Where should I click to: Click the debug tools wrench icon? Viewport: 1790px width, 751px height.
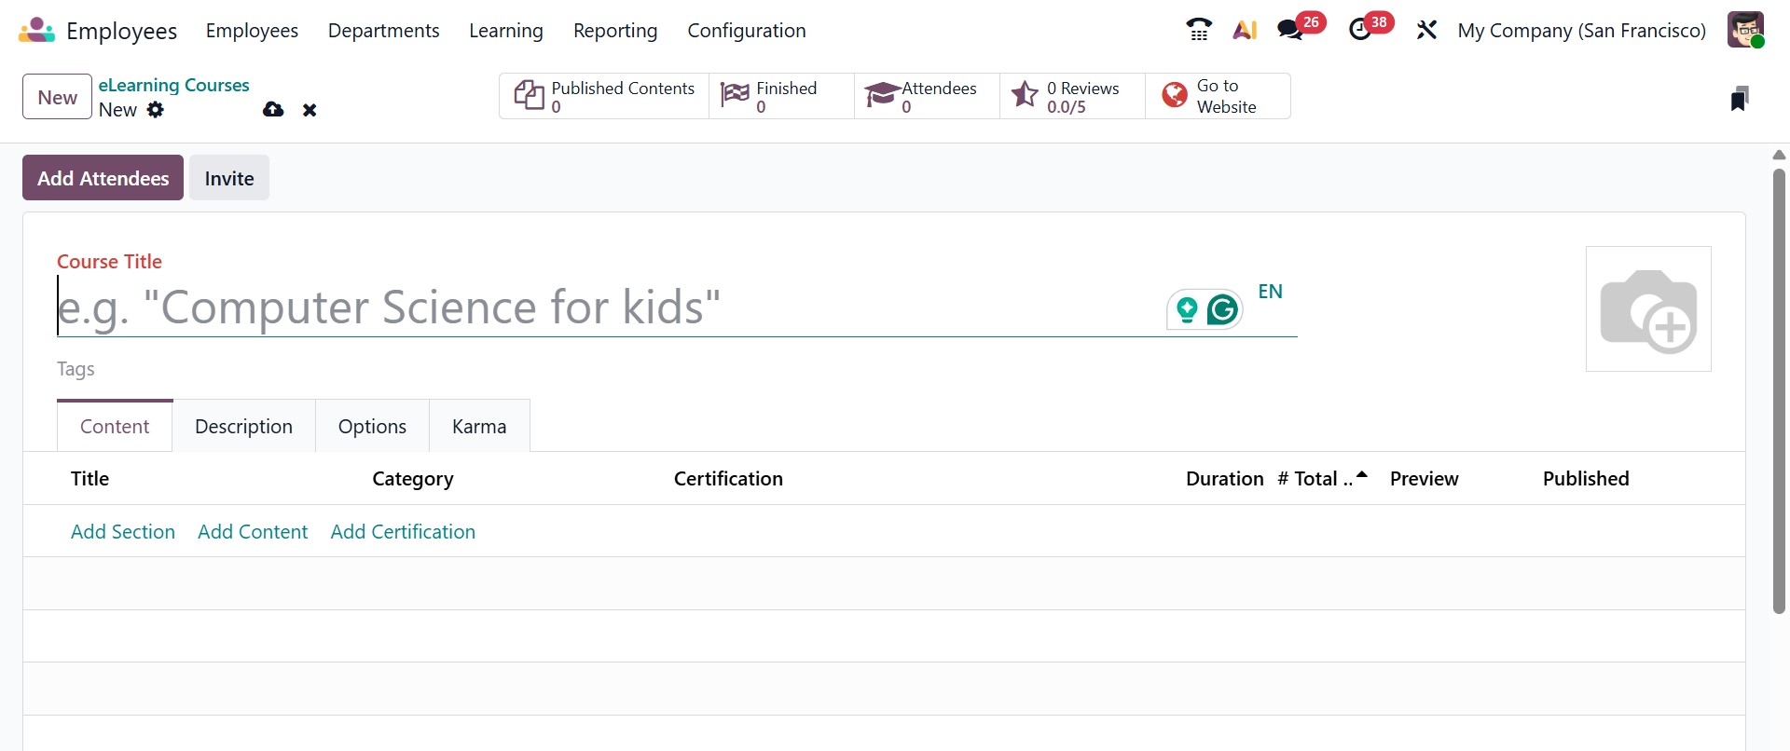[1426, 30]
